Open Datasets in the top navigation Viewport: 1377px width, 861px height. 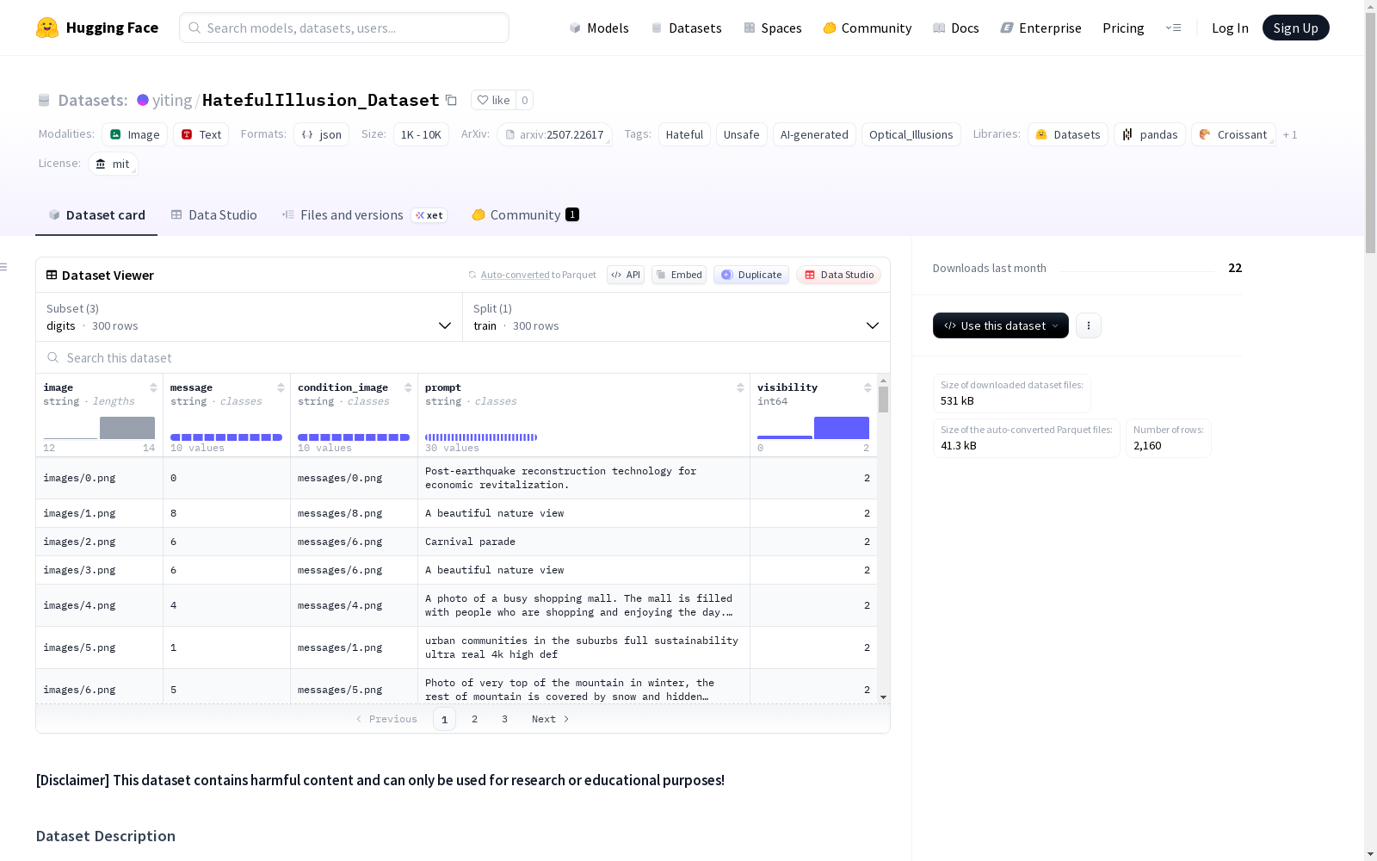coord(686,28)
